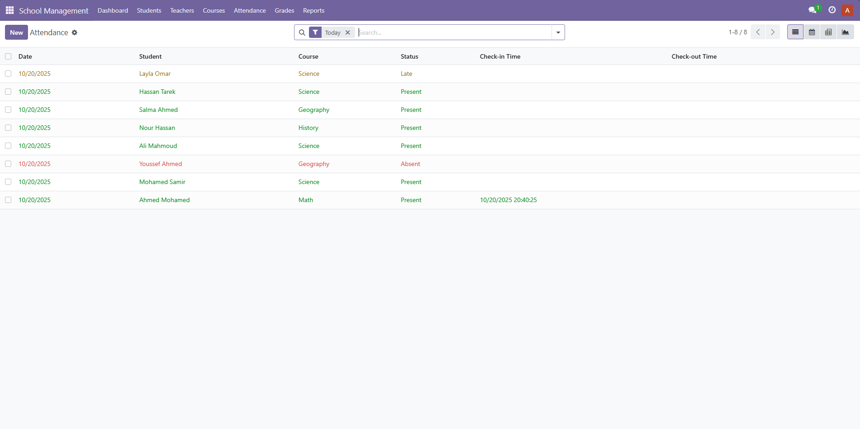
Task: Sort by the Status column header
Action: [410, 56]
